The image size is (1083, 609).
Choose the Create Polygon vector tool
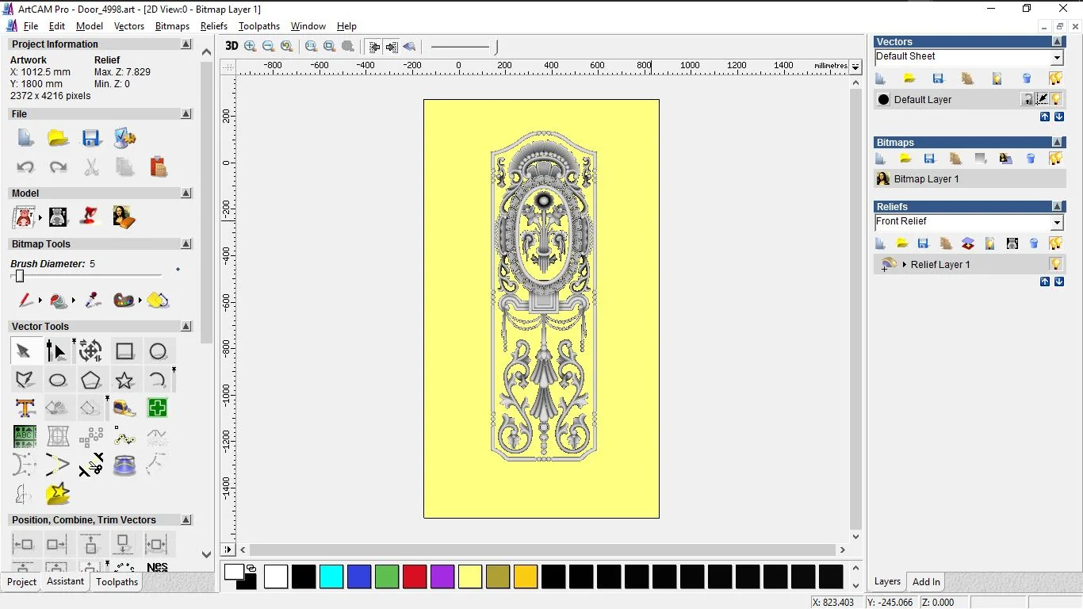pyautogui.click(x=90, y=381)
